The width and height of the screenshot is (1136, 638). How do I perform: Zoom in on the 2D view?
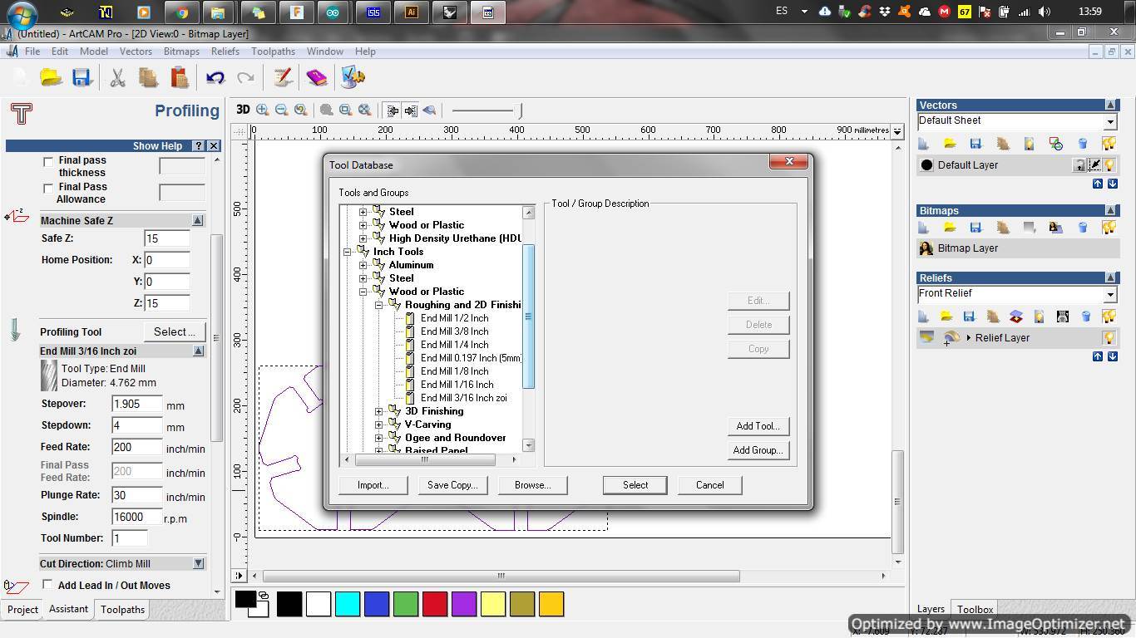tap(263, 110)
